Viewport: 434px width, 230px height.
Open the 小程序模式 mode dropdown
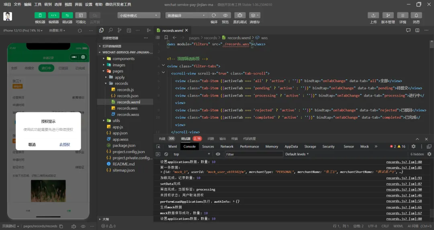139,15
